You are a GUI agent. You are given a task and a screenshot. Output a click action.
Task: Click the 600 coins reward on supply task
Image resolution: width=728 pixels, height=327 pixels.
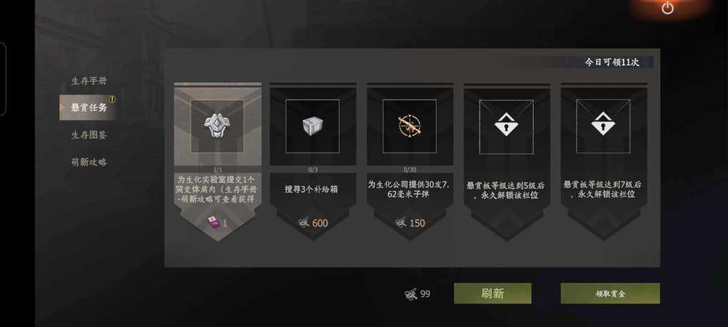[313, 223]
